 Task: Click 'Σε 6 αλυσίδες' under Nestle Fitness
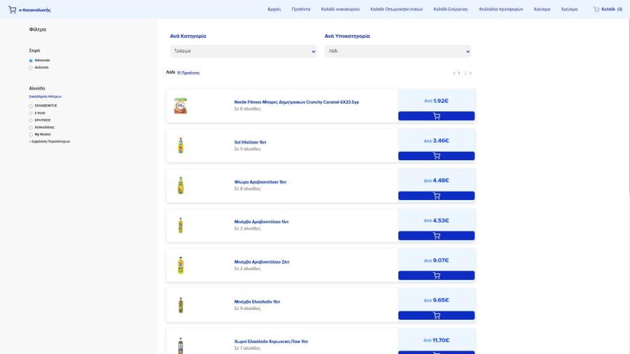pos(248,108)
